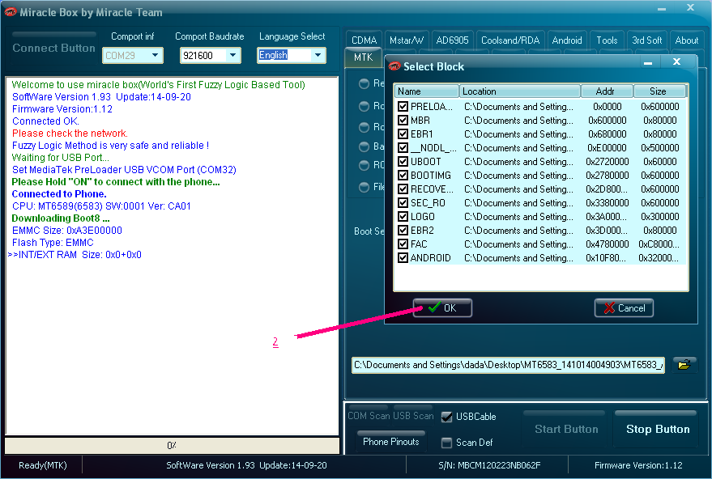
Task: Select first radio option in MTK panel
Action: 364,83
